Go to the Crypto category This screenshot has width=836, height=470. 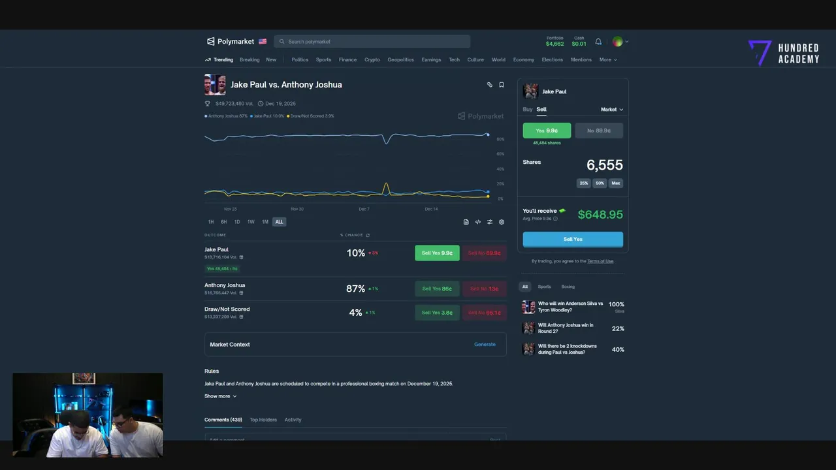(372, 59)
